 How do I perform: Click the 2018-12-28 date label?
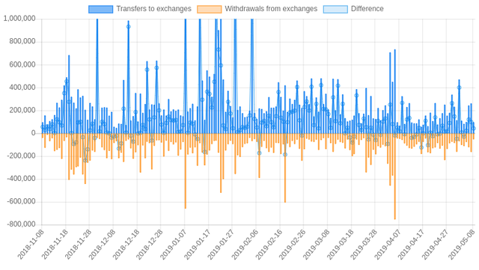(150, 245)
